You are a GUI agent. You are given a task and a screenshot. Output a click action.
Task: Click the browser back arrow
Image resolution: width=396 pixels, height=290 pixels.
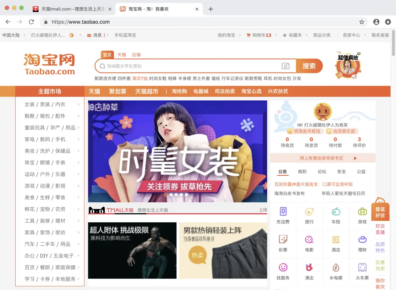click(8, 22)
